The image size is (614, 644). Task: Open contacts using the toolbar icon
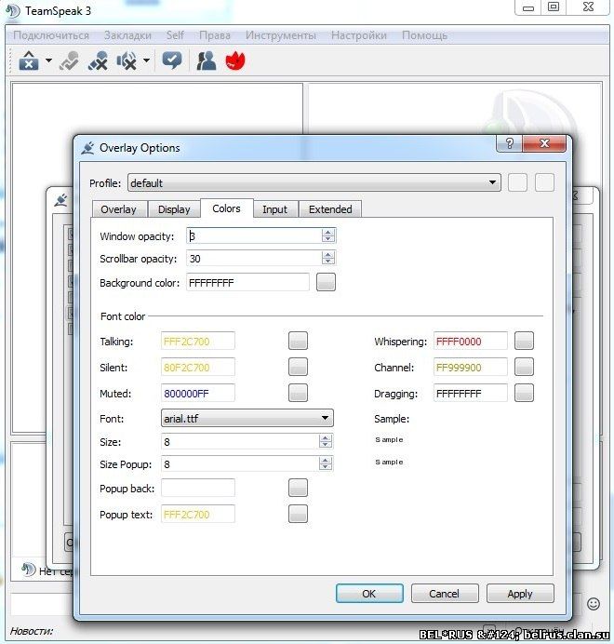[207, 60]
